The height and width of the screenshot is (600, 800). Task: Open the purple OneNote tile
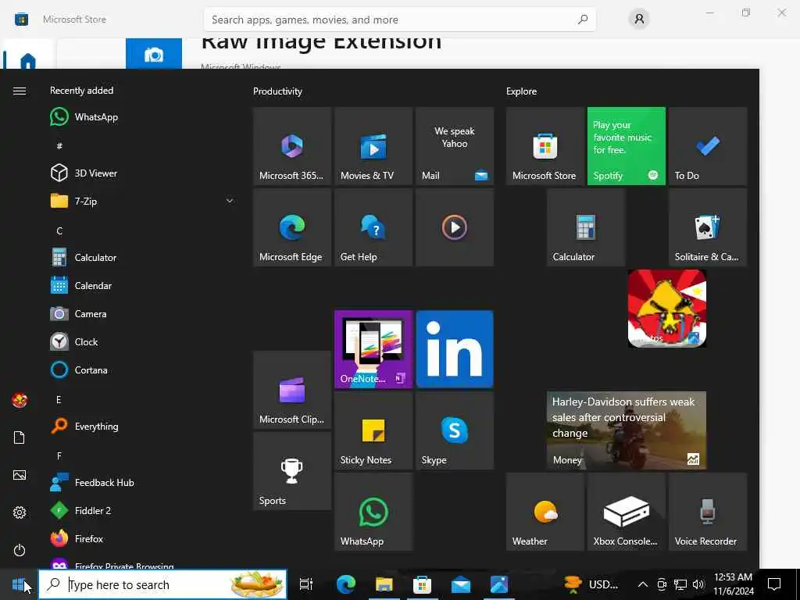[x=373, y=349]
